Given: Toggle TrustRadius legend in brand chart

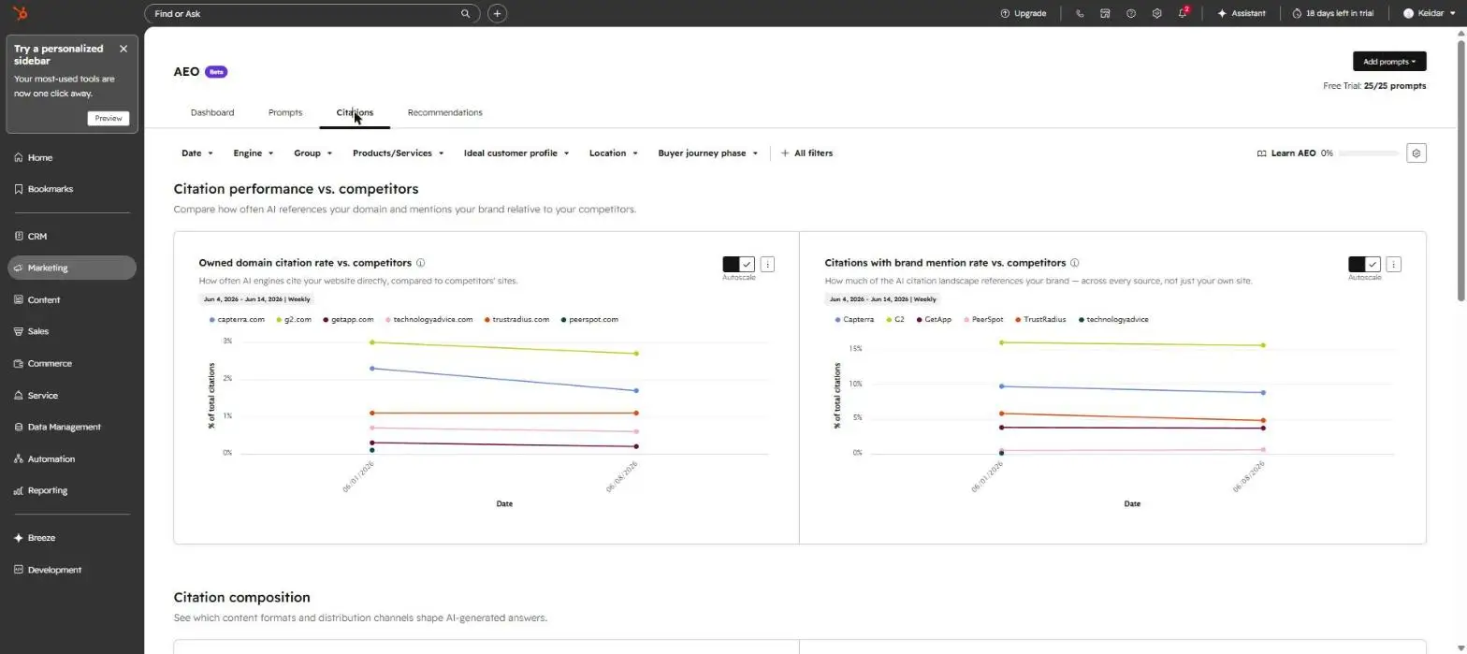Looking at the screenshot, I should click(x=1040, y=320).
